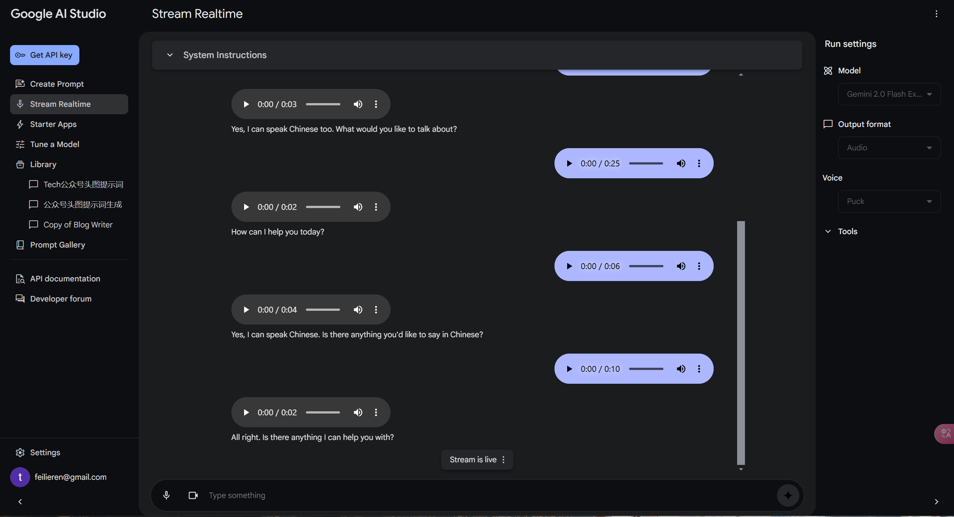Mute the 0:06 audio message
The image size is (954, 517).
tap(681, 266)
